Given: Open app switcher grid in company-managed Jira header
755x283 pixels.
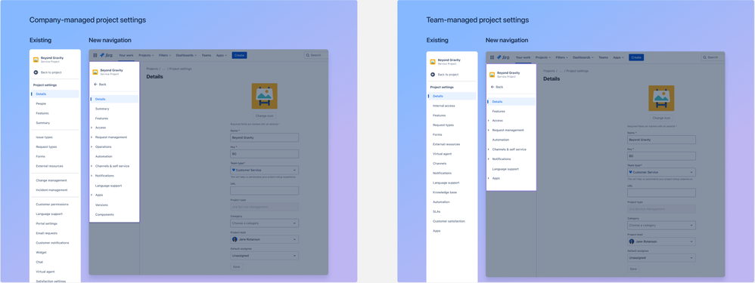Looking at the screenshot, I should pyautogui.click(x=95, y=55).
